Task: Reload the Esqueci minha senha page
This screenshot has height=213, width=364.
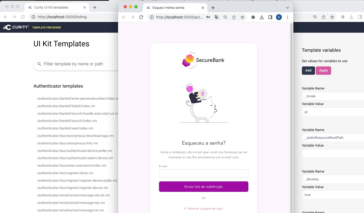Action: (x=141, y=17)
